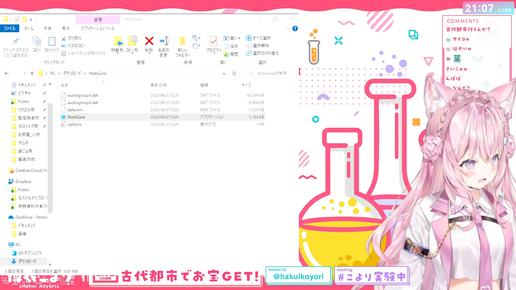Click the PC breadcrumb chevron
Image resolution: width=516 pixels, height=290 pixels.
point(59,73)
